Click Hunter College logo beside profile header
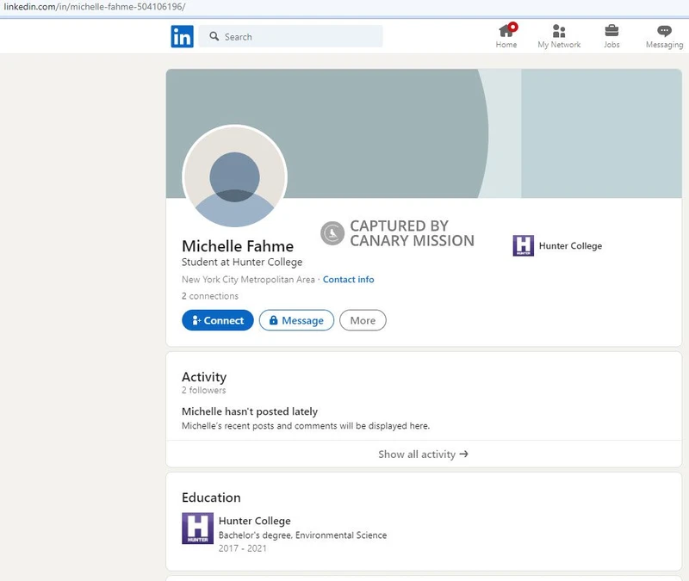This screenshot has height=581, width=689. (524, 245)
